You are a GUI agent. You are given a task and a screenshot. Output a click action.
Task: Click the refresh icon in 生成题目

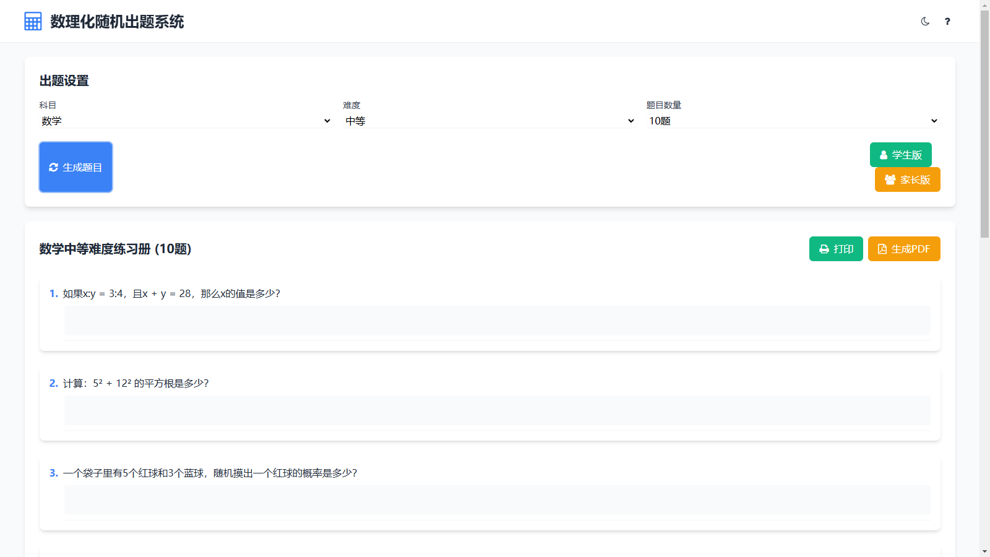(54, 168)
